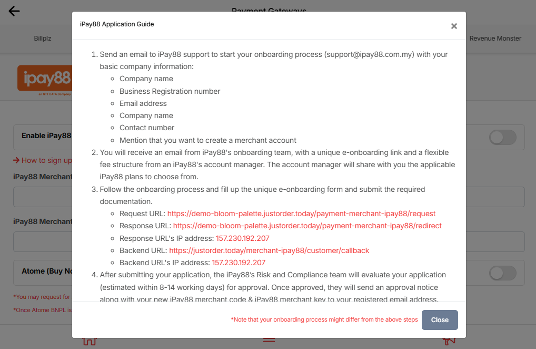Select the Response URL's IP address
The width and height of the screenshot is (536, 349).
242,238
